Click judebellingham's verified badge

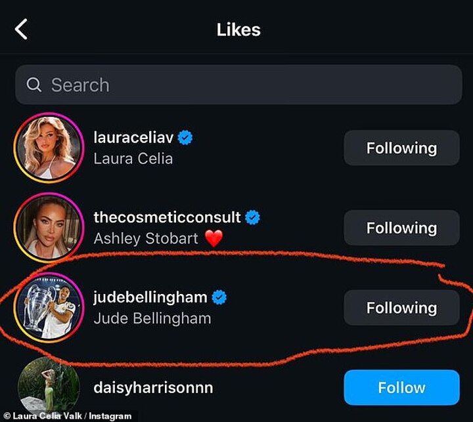click(219, 297)
